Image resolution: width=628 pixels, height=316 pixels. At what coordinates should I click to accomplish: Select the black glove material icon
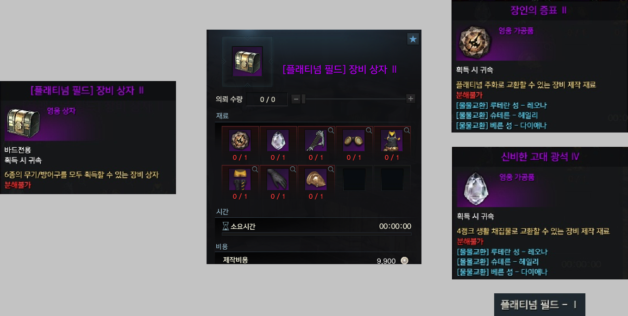tap(278, 179)
